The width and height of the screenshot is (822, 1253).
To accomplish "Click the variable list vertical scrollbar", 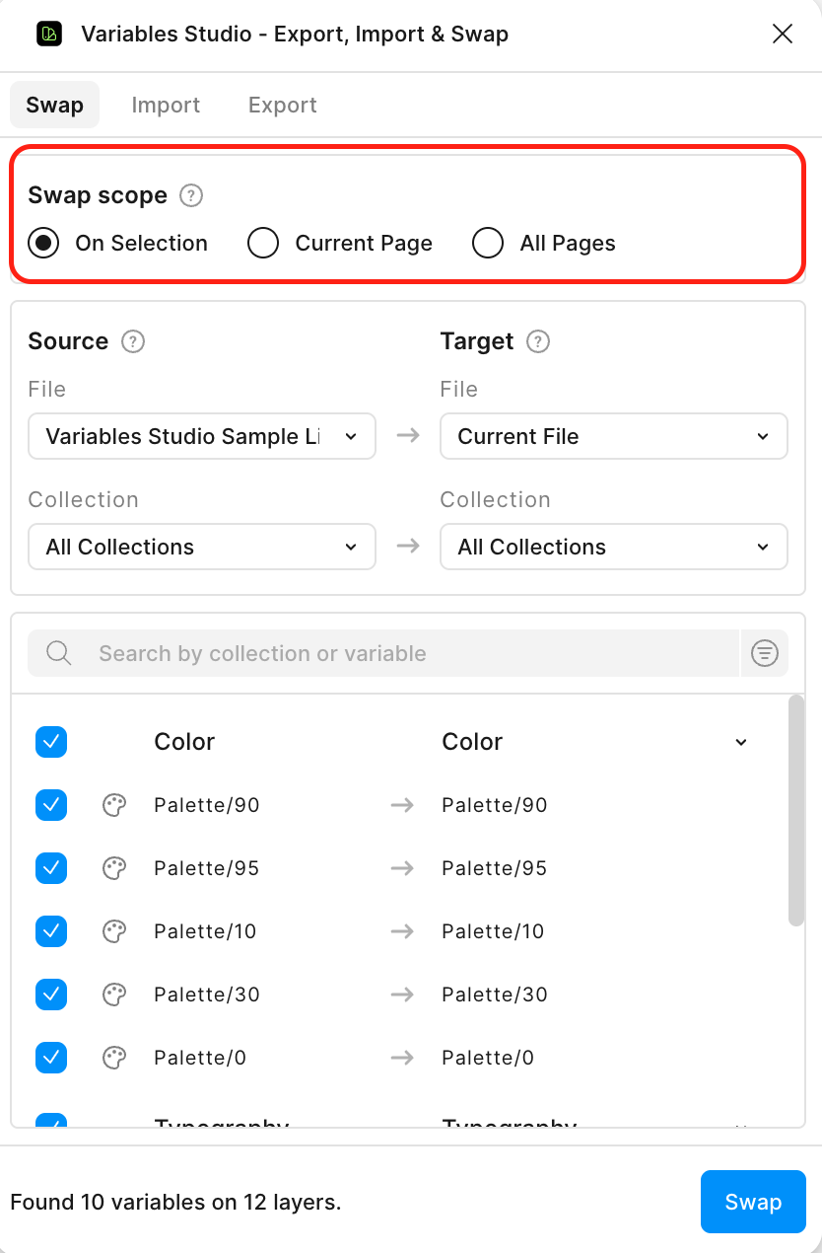I will [x=796, y=811].
